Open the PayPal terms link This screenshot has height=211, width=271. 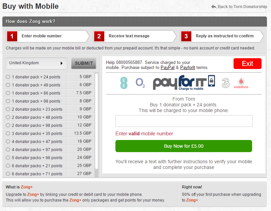tap(167, 67)
